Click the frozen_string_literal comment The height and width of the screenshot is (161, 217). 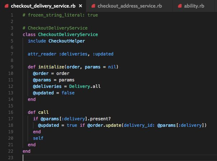point(60,15)
